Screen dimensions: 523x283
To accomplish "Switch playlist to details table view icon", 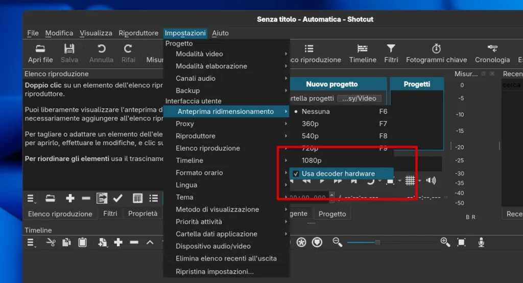I will tap(137, 198).
